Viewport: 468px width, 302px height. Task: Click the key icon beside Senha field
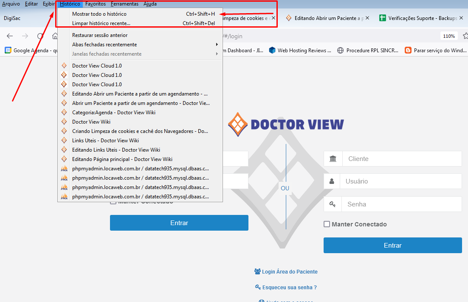(333, 204)
